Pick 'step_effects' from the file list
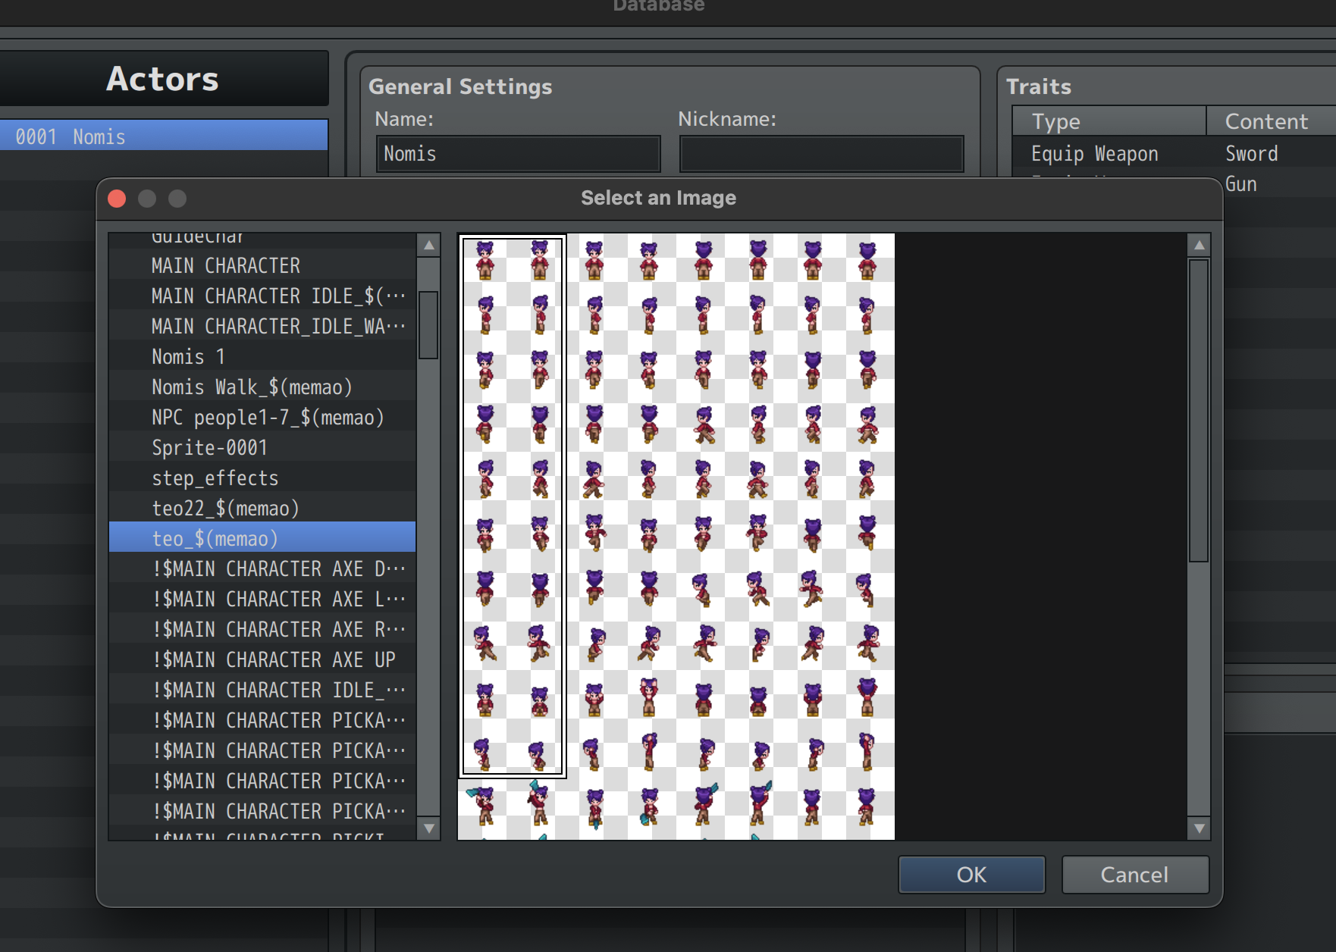Viewport: 1336px width, 952px height. (x=262, y=478)
